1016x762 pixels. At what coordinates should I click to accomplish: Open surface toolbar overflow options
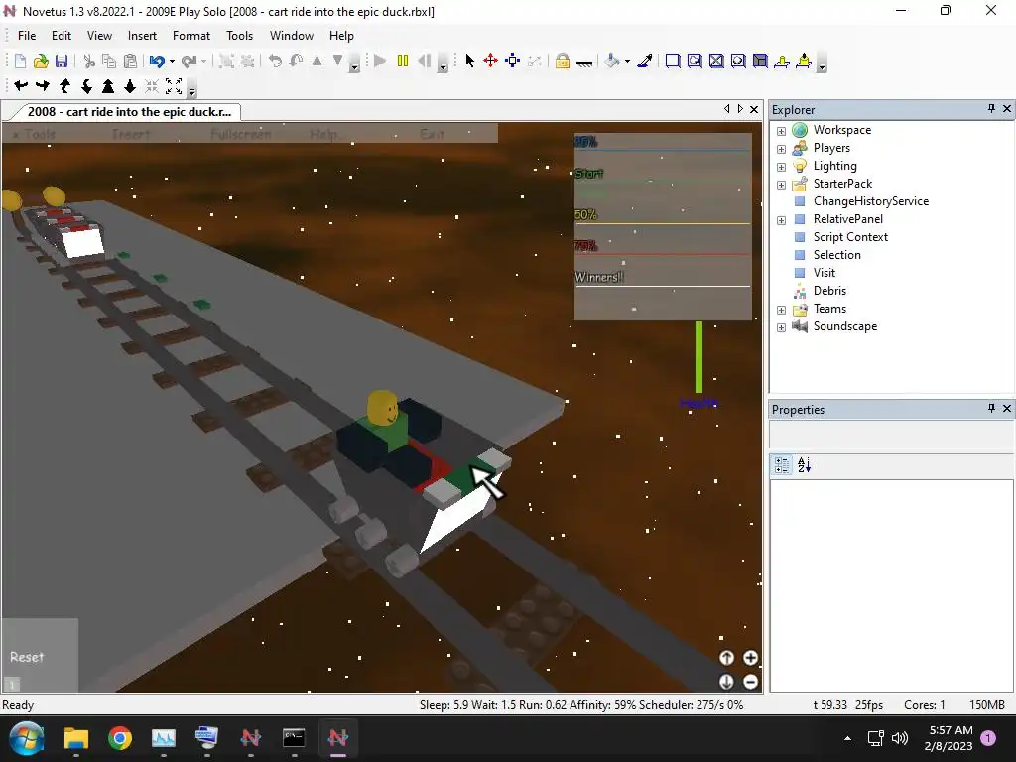[x=822, y=64]
